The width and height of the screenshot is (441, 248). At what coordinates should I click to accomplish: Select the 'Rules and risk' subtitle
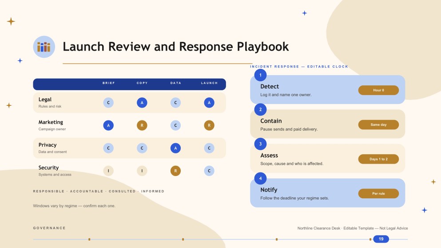[50, 106]
